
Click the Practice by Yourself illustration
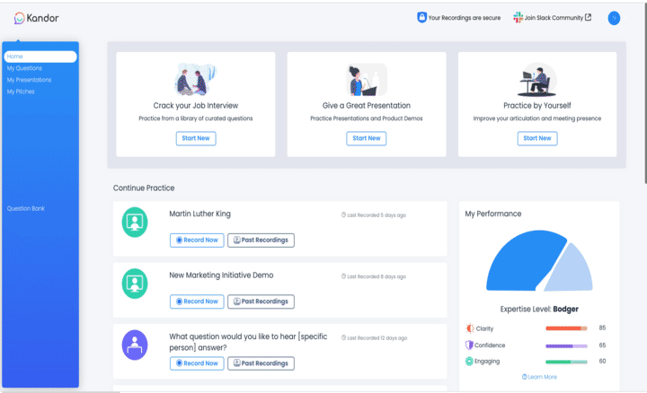537,80
